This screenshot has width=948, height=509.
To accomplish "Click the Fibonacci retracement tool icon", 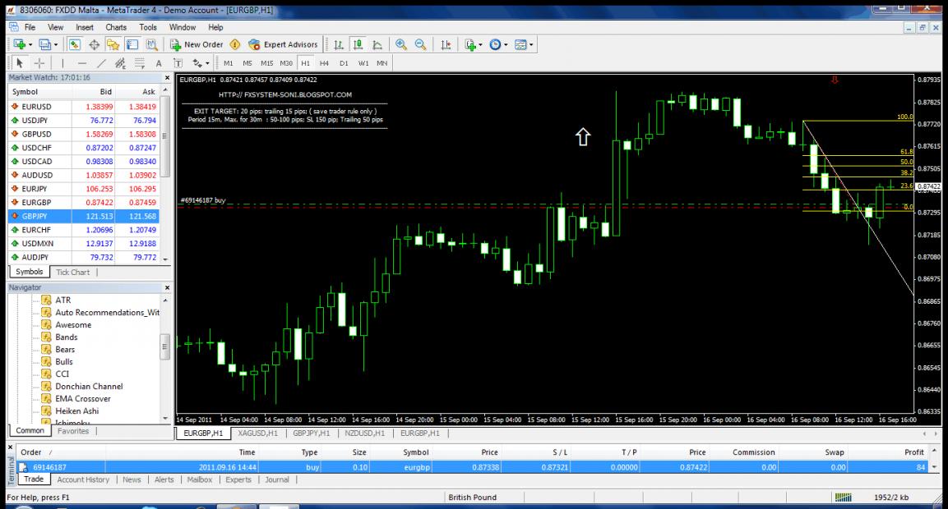I will pyautogui.click(x=139, y=63).
